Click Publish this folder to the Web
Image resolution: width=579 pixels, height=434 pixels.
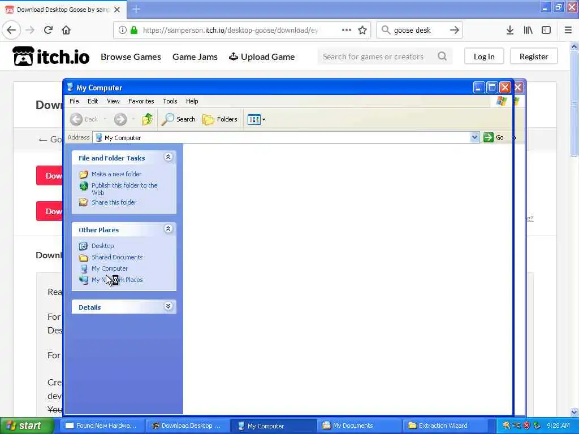(x=124, y=189)
